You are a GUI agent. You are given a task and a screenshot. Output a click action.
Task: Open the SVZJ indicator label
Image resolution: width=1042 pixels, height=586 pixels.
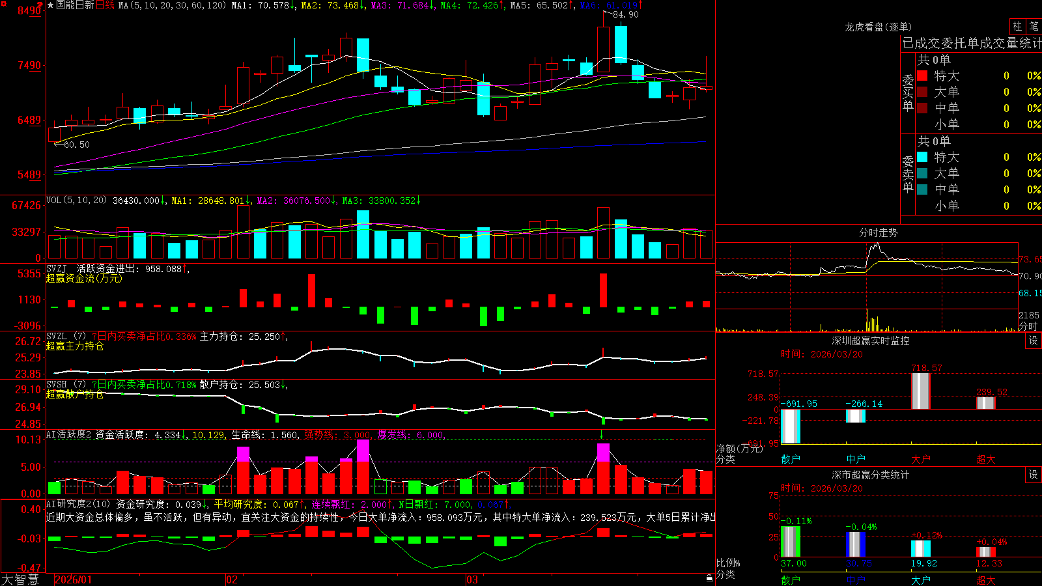coord(57,268)
